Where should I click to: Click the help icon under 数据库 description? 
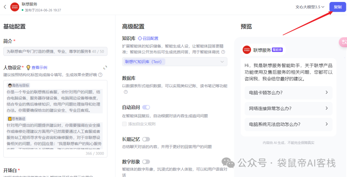(x=126, y=92)
